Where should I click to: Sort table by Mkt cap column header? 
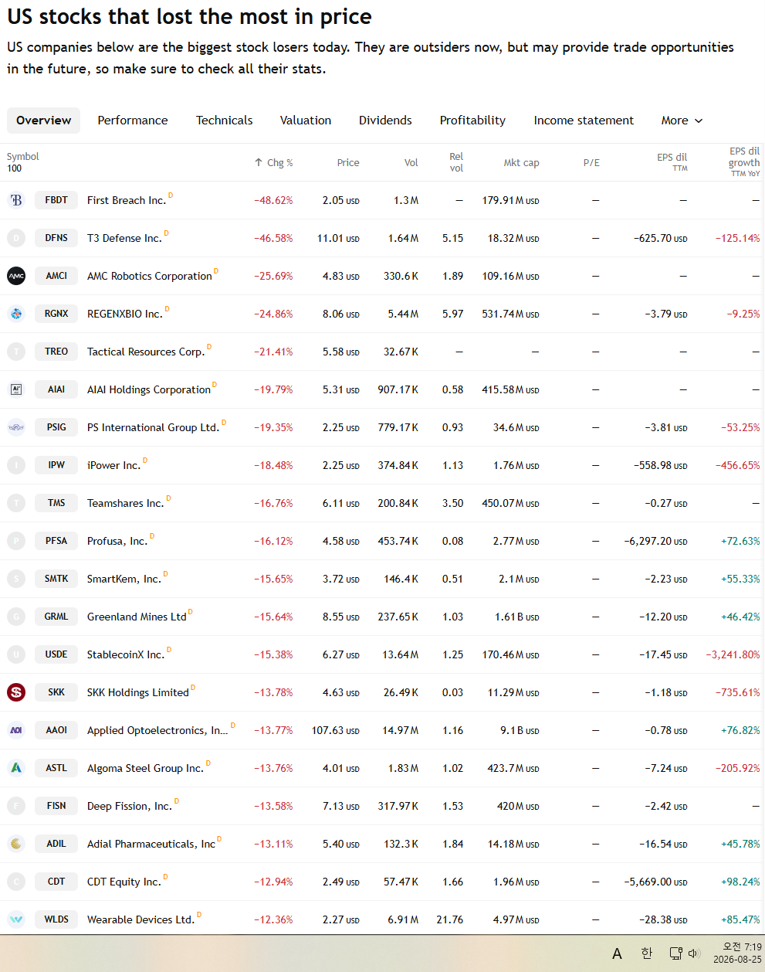click(x=521, y=162)
